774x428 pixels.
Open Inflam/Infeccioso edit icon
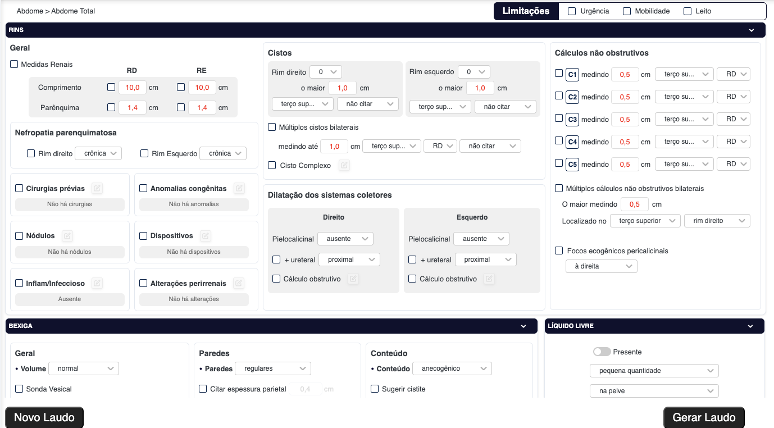pyautogui.click(x=97, y=284)
